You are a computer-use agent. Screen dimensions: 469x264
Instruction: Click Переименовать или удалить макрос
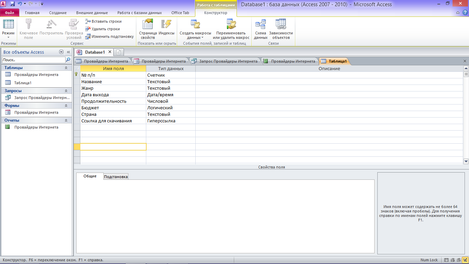231,29
